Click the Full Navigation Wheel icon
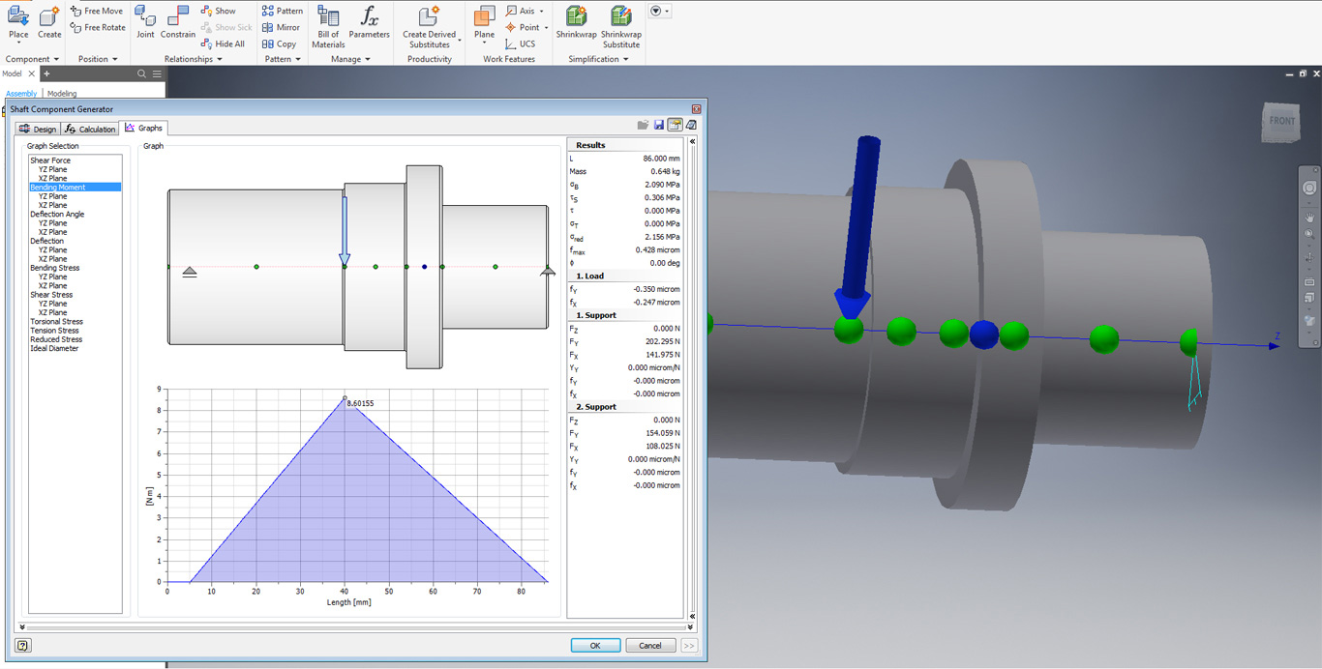 [1309, 188]
